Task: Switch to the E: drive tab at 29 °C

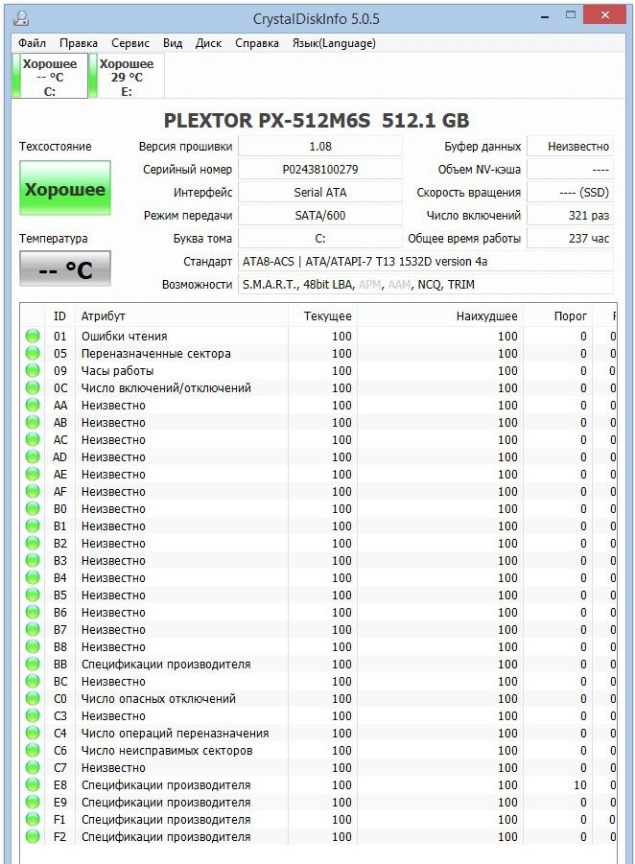Action: click(x=127, y=77)
